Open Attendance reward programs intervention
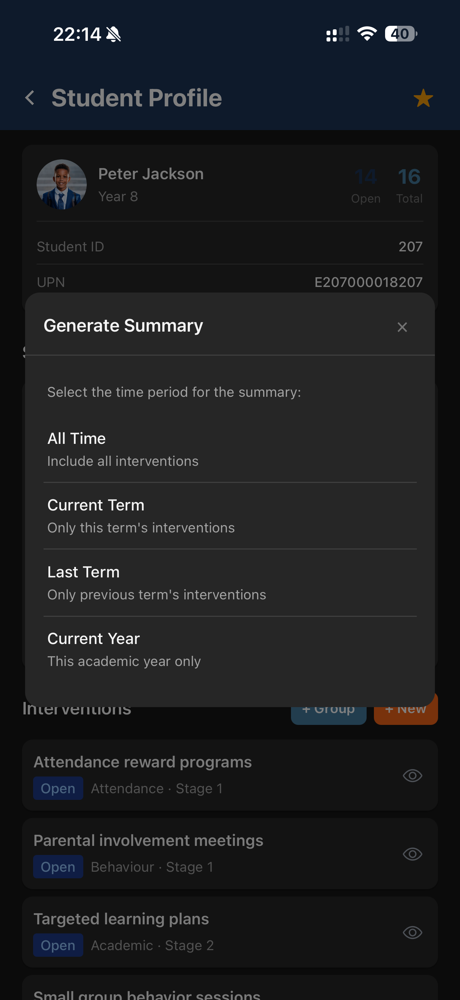The image size is (460, 1000). 143,762
